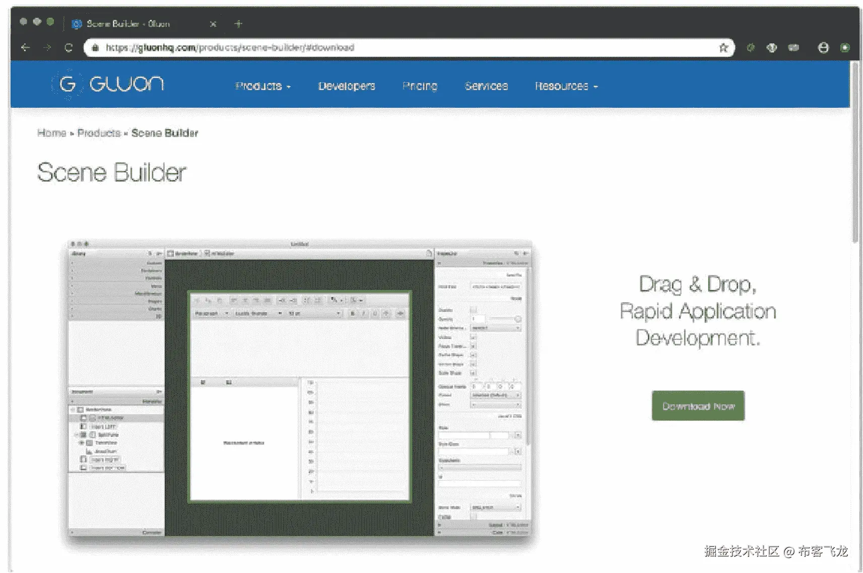Click the Gluon logo in the header
This screenshot has width=863, height=573.
coord(108,84)
